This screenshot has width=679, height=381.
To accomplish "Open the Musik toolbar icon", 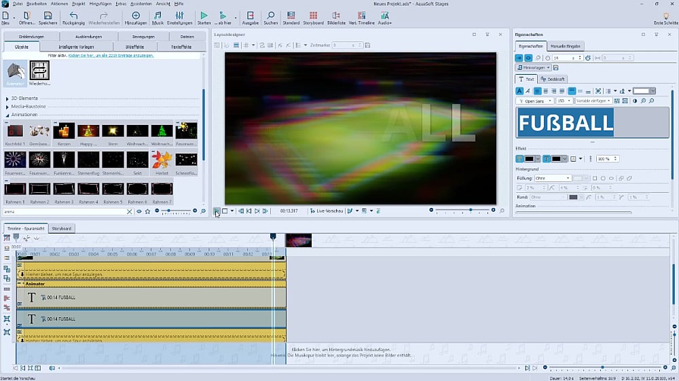I will point(158,15).
